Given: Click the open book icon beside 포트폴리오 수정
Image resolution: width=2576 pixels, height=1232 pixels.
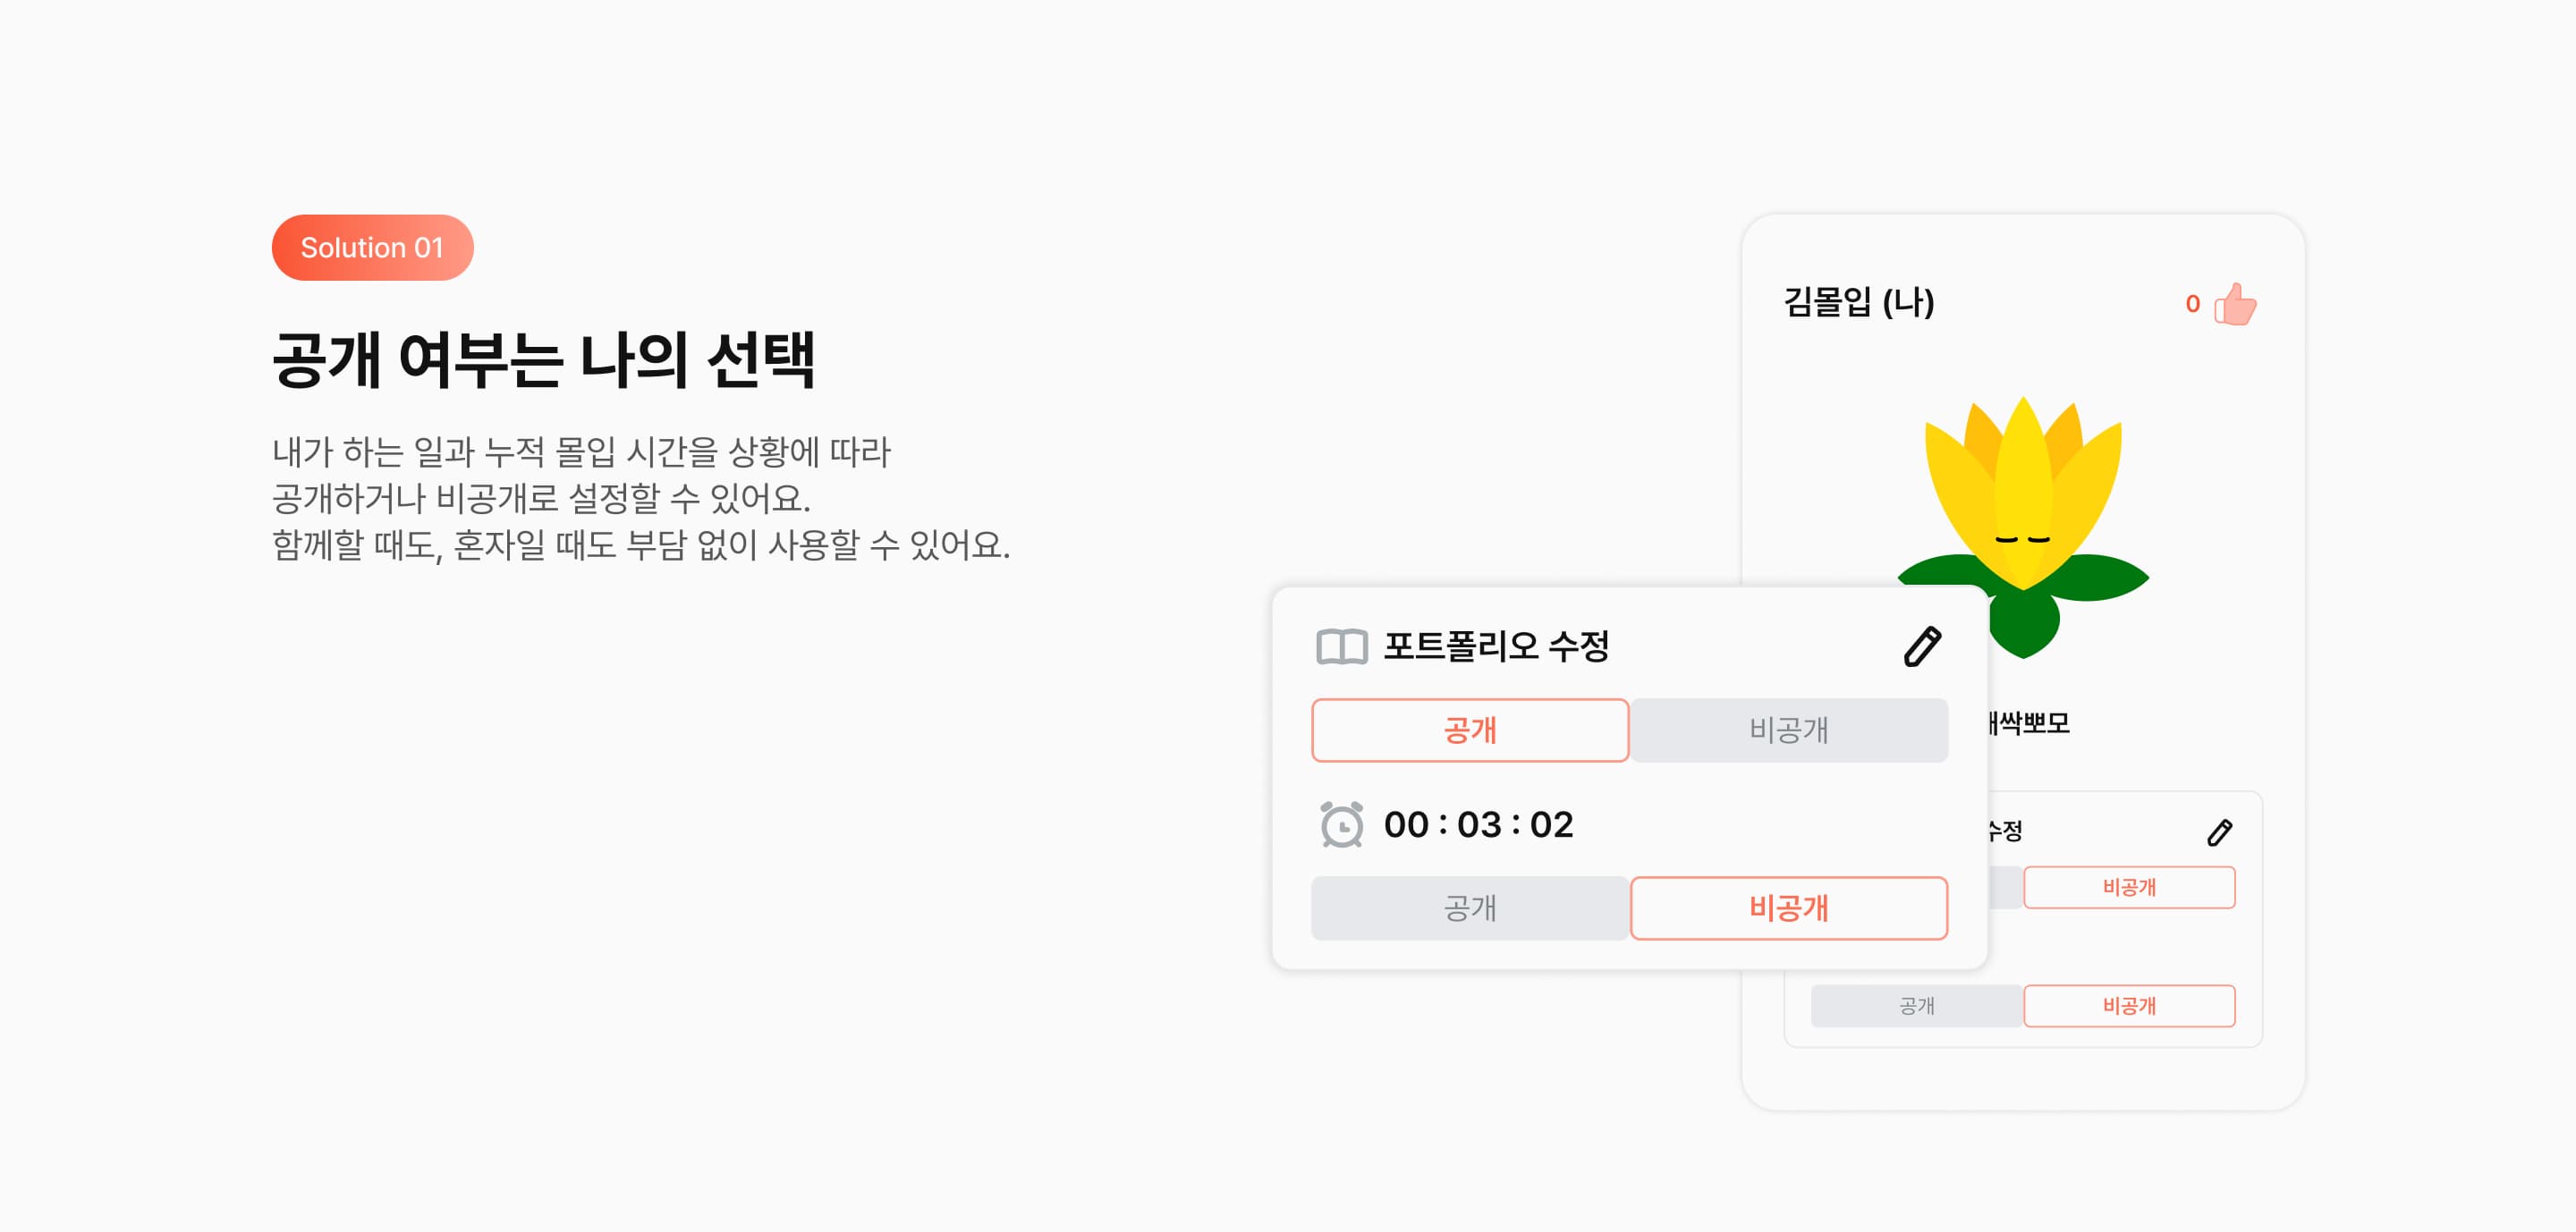Looking at the screenshot, I should pos(1341,646).
